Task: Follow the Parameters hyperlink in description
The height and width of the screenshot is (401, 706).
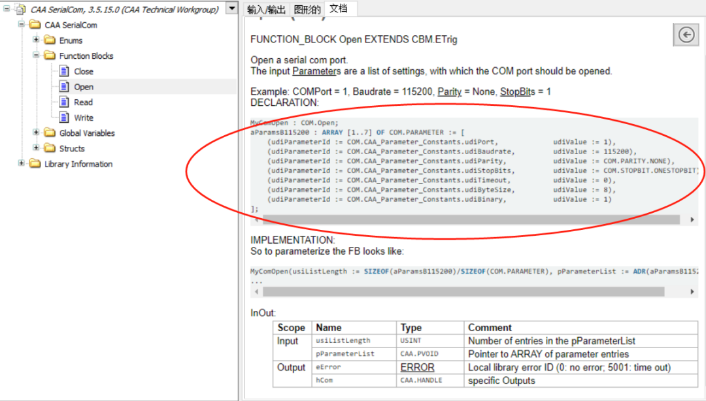Action: (316, 71)
